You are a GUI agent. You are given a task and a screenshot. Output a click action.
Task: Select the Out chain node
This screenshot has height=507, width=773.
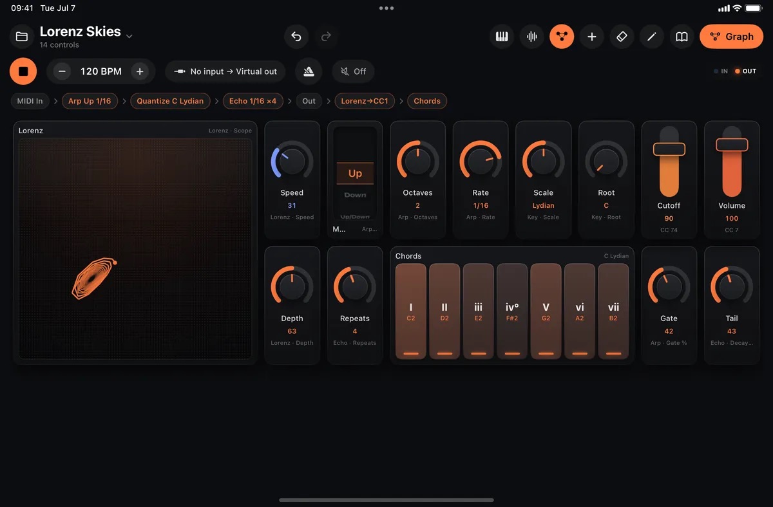click(309, 101)
